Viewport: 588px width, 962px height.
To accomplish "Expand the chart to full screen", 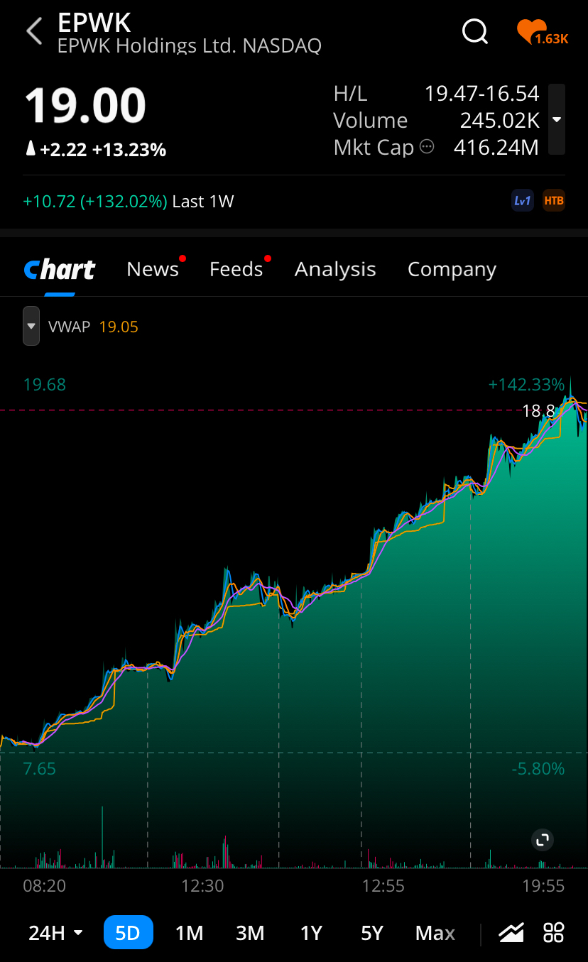I will pyautogui.click(x=543, y=841).
